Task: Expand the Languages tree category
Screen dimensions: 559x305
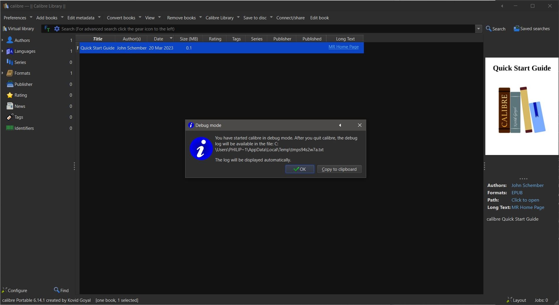Action: click(x=2, y=51)
